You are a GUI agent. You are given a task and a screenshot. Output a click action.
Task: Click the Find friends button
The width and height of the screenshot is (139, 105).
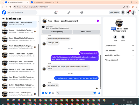point(114,12)
